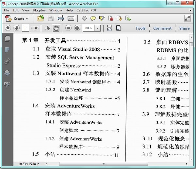The height and width of the screenshot is (169, 196).
Task: Open the Window menu
Action: pos(56,10)
